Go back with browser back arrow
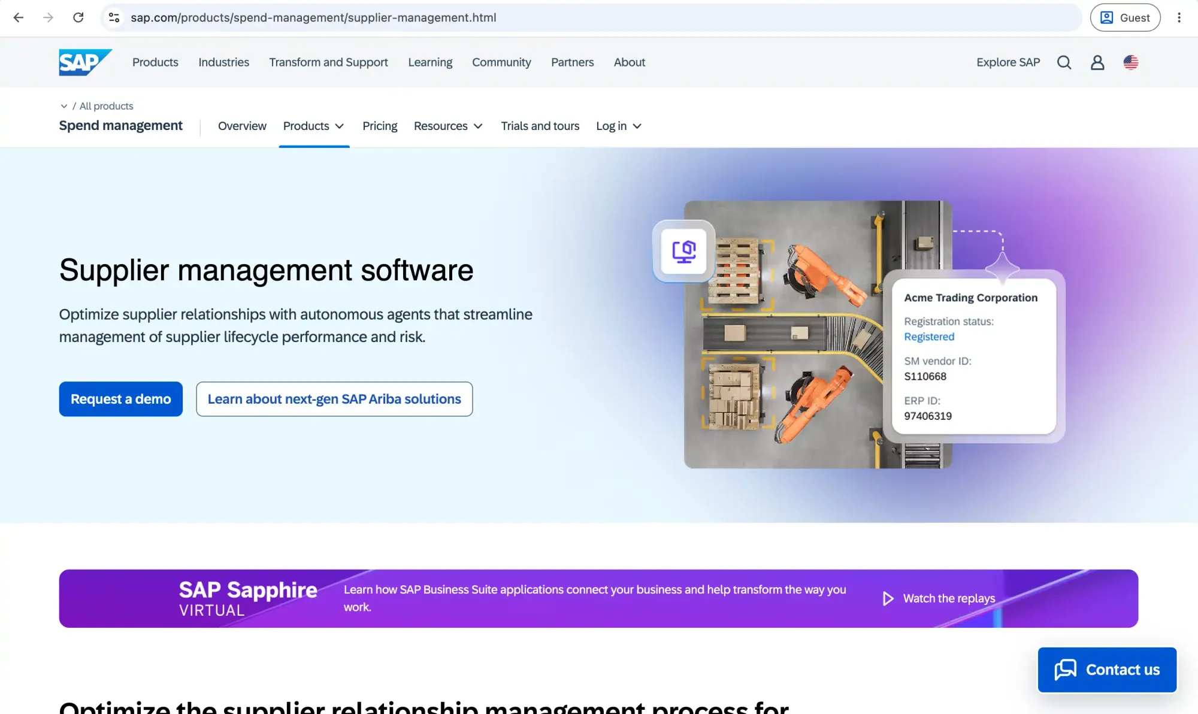 point(19,17)
